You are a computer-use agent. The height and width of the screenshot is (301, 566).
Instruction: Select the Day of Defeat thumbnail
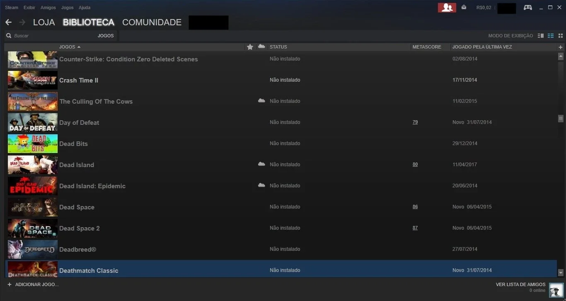(33, 122)
